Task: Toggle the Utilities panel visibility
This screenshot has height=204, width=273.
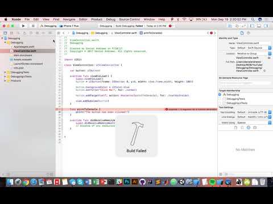Action: click(x=266, y=26)
